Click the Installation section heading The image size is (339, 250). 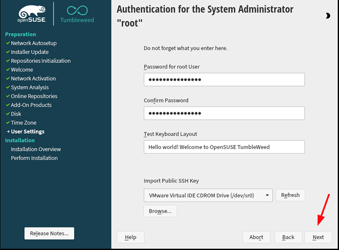pos(20,140)
